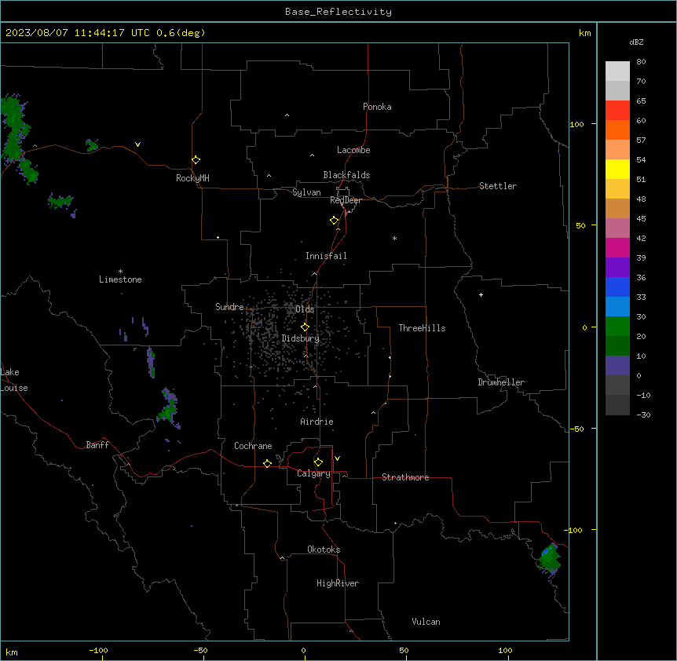Click the Airdrie label
677x661 pixels.
pos(317,422)
